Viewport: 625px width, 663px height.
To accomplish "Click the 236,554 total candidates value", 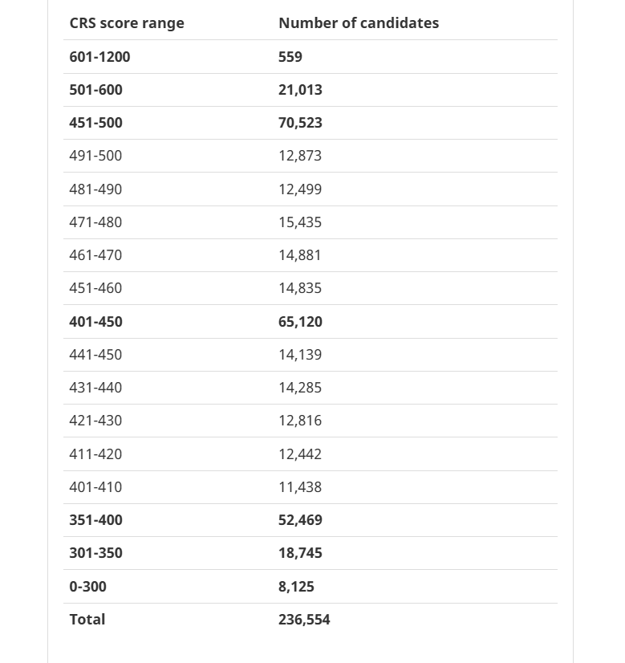I will (304, 620).
